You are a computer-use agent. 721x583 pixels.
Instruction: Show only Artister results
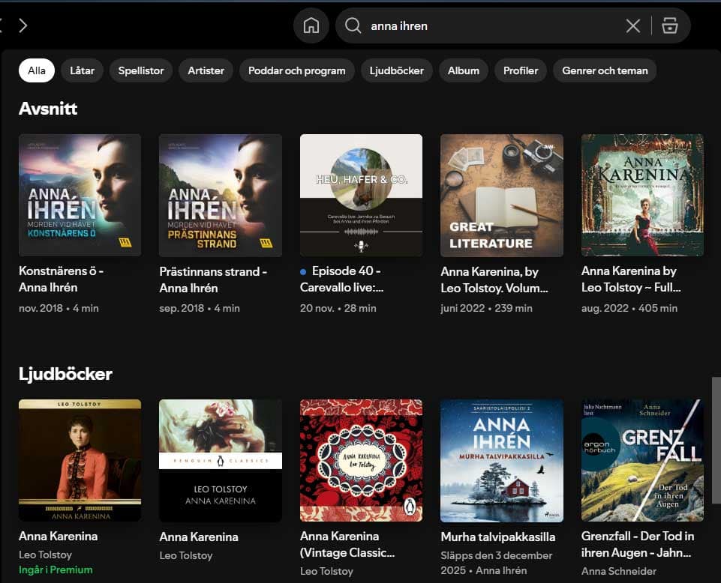click(206, 70)
